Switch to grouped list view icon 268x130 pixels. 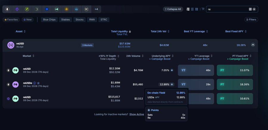pos(188,9)
